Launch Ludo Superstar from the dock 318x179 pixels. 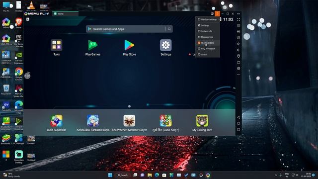[x=56, y=120]
